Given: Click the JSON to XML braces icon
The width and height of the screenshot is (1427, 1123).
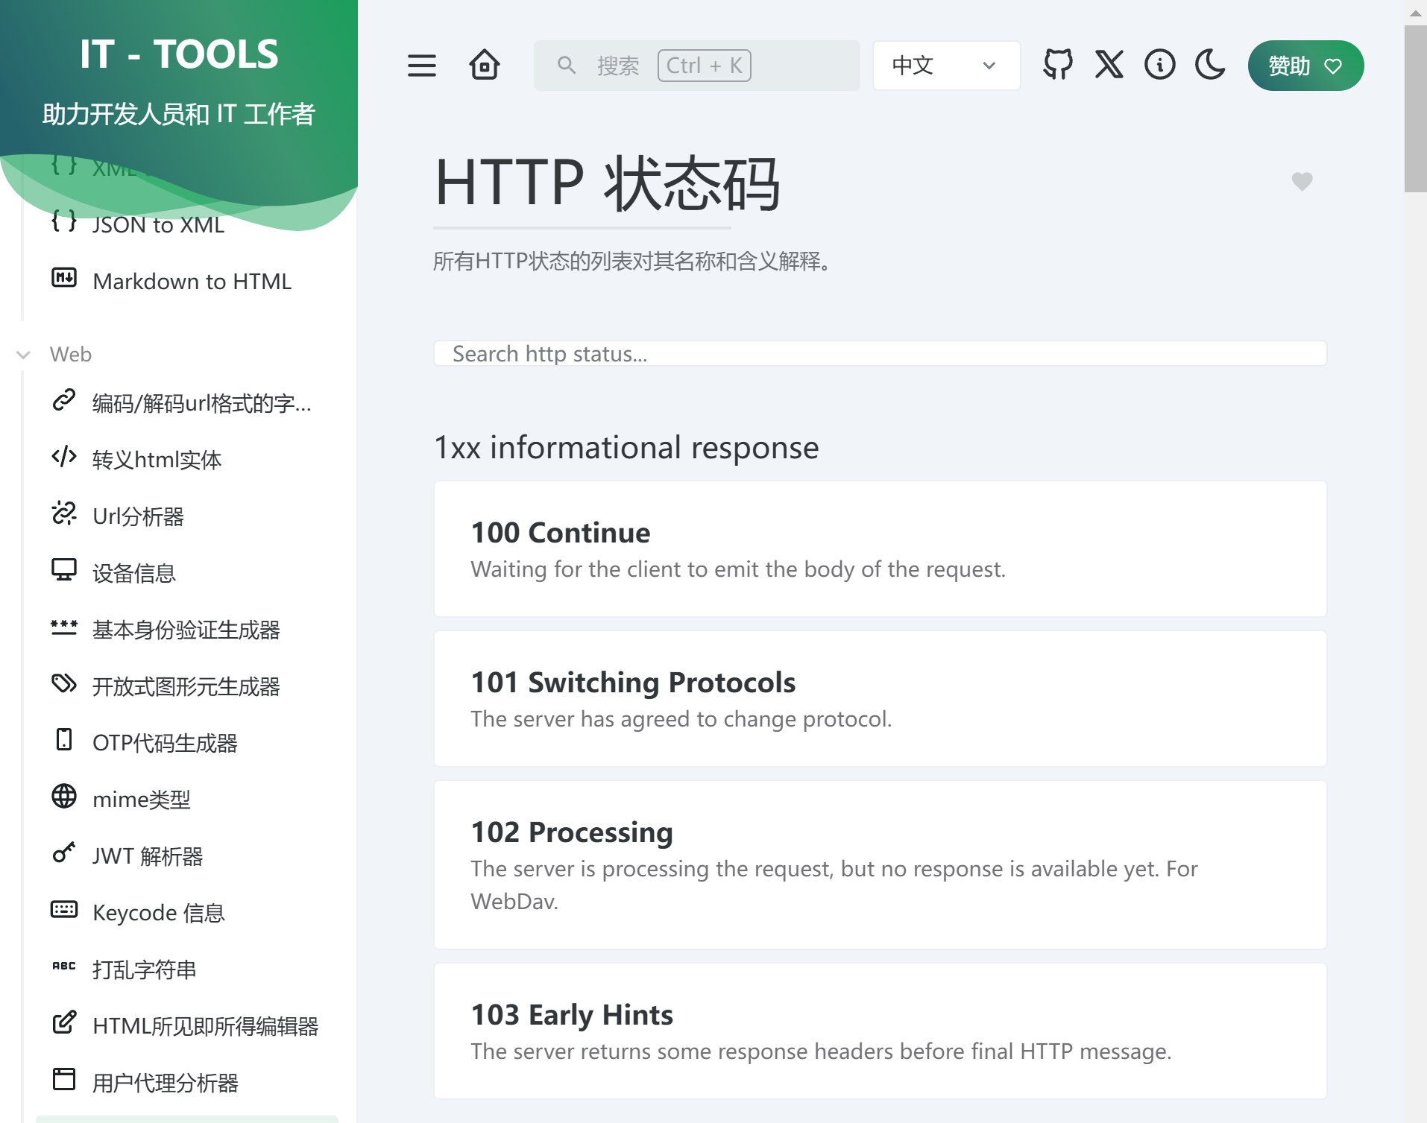Looking at the screenshot, I should (x=64, y=221).
